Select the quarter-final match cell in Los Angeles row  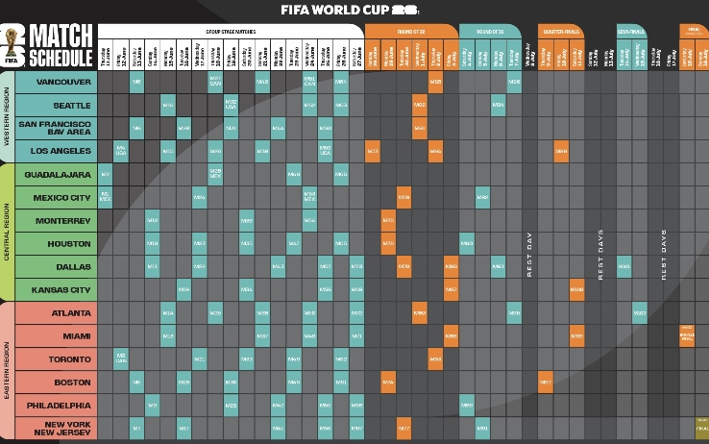coord(561,151)
